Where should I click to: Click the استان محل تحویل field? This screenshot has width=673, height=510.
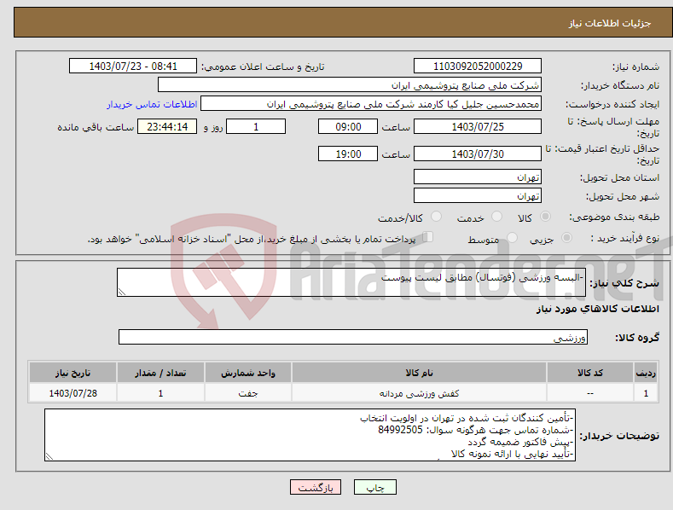point(478,177)
